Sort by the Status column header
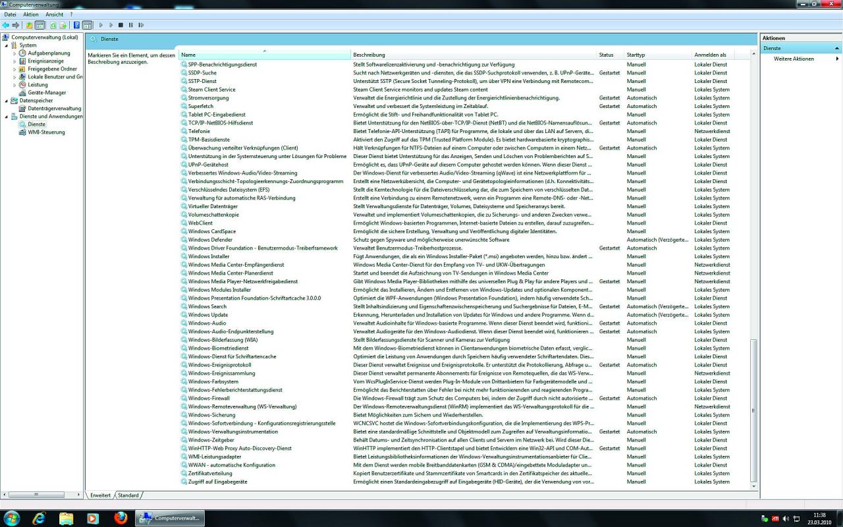The height and width of the screenshot is (527, 843). click(x=611, y=55)
